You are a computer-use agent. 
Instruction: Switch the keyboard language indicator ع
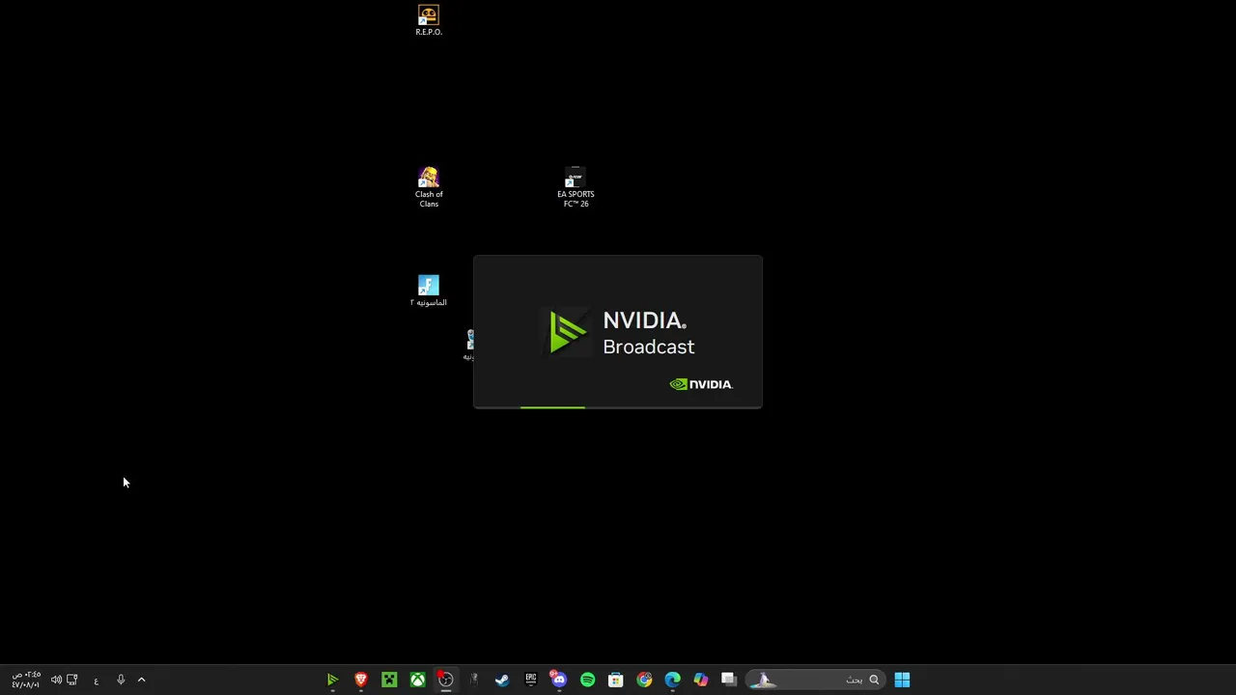coord(96,681)
